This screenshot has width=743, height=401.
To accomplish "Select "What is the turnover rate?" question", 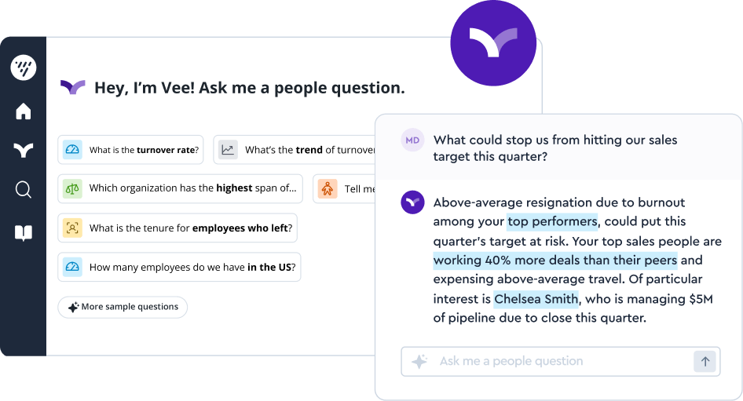I will [130, 150].
